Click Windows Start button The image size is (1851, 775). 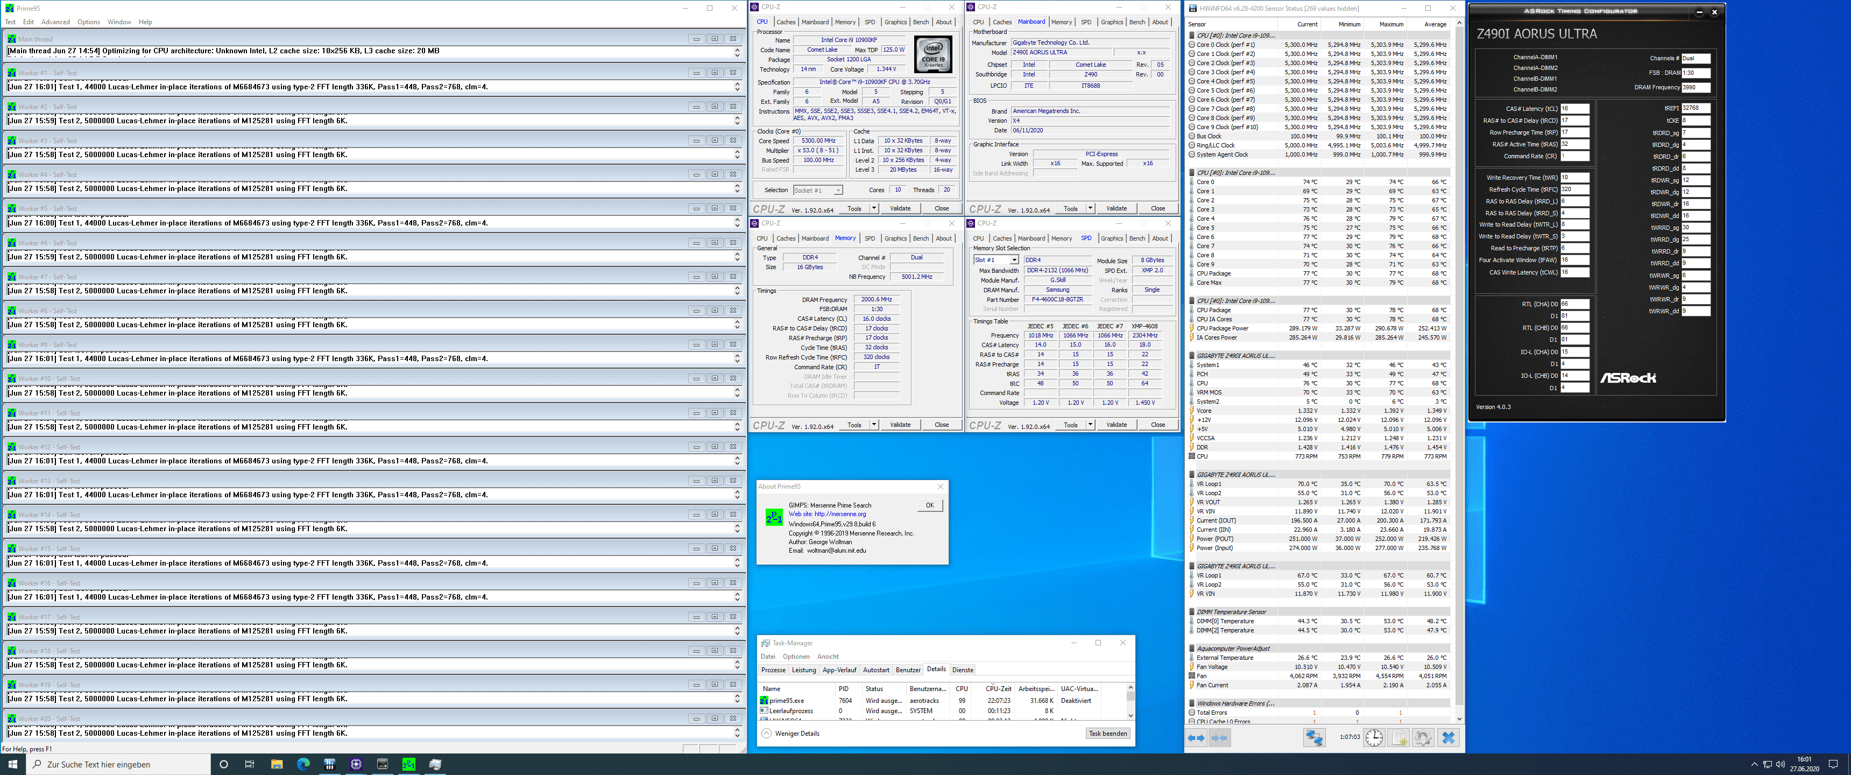tap(12, 764)
